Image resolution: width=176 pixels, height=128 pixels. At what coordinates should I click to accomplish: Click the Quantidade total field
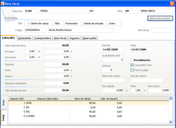pyautogui.click(x=113, y=60)
